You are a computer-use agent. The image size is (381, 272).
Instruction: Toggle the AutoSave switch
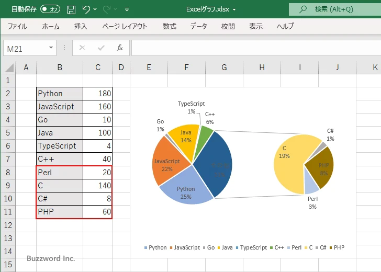[50, 9]
